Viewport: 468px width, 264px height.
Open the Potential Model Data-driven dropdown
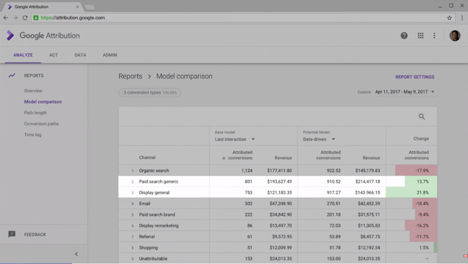coord(319,139)
